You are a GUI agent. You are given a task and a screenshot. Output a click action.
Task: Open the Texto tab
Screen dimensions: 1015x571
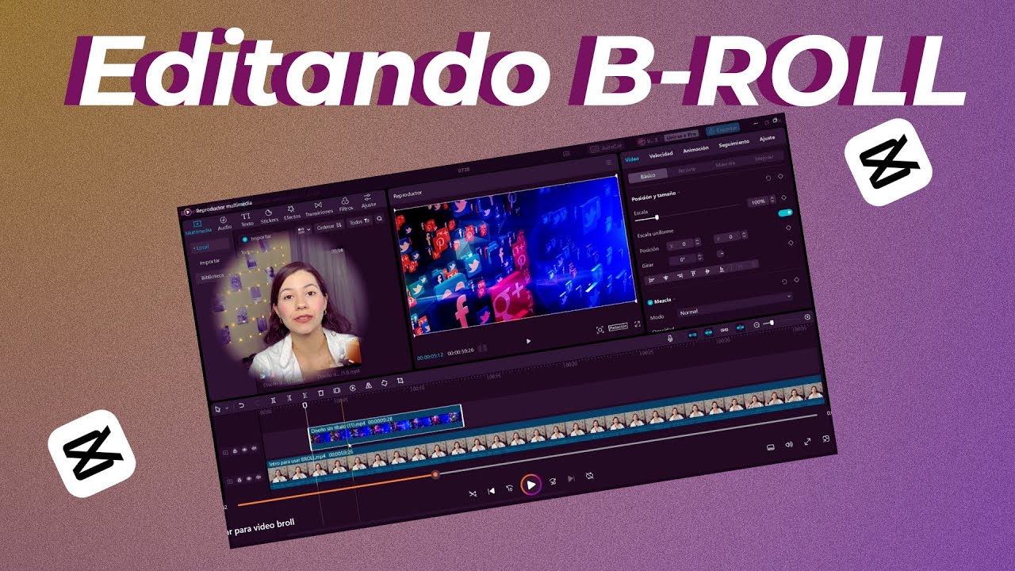click(x=246, y=219)
